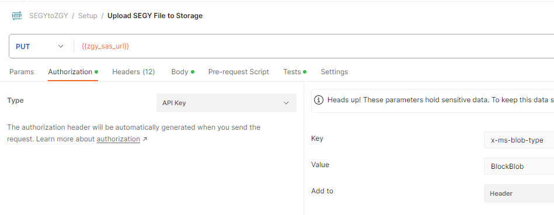Click the Key label
554x215 pixels.
pyautogui.click(x=317, y=138)
